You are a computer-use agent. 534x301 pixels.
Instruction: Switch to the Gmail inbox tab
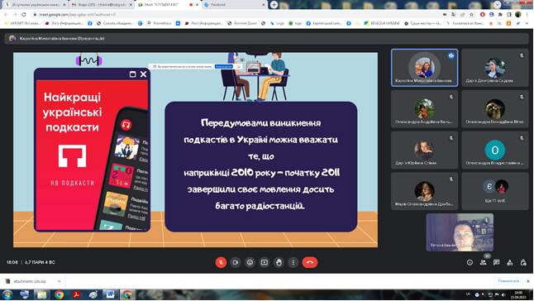tap(102, 5)
